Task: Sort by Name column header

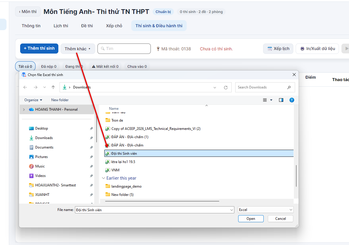Action: click(114, 109)
